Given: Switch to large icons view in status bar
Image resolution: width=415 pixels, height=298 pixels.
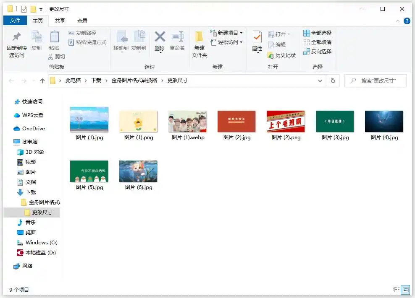Looking at the screenshot, I should (405, 290).
